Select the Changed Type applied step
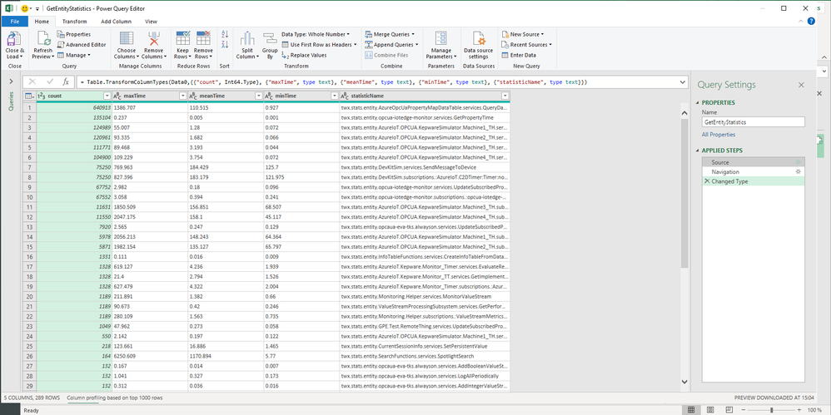Screen dimensions: 831x415 point(753,181)
